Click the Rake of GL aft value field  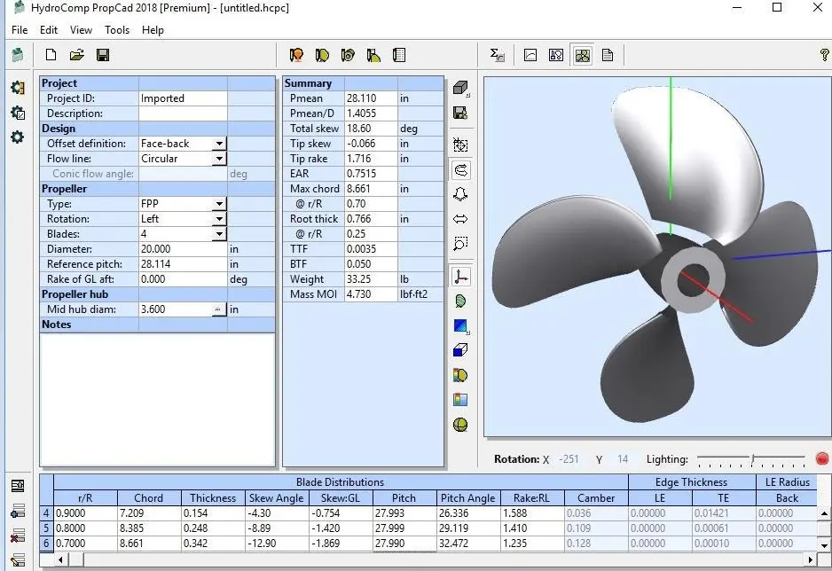(x=183, y=279)
